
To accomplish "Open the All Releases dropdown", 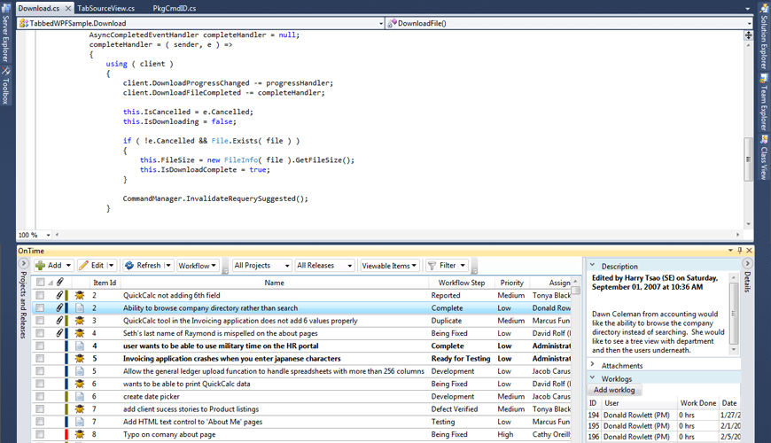I will (324, 265).
